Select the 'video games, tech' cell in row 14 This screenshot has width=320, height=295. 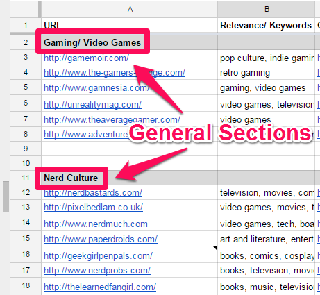click(266, 224)
